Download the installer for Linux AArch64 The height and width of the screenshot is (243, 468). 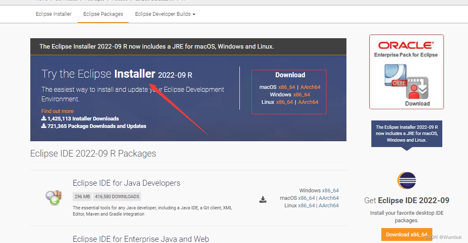(308, 102)
